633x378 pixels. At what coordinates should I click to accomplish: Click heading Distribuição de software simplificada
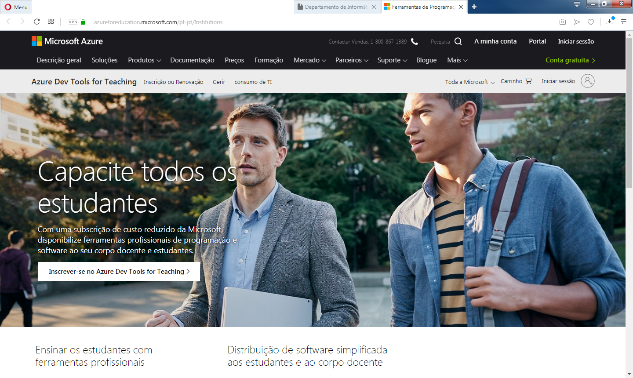(307, 356)
